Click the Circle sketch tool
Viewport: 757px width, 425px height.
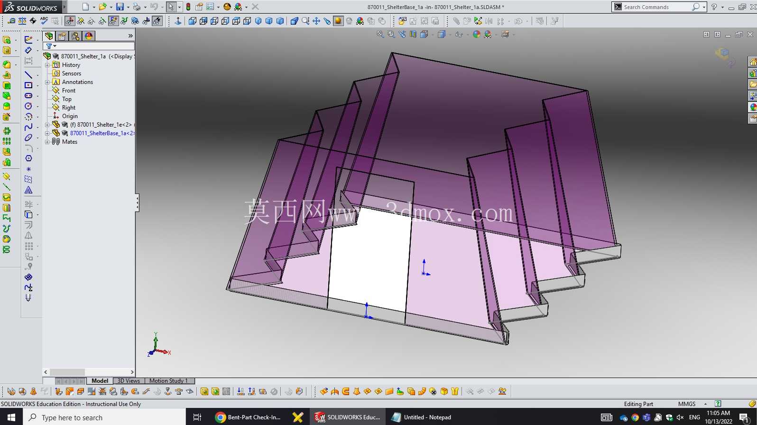tap(28, 106)
